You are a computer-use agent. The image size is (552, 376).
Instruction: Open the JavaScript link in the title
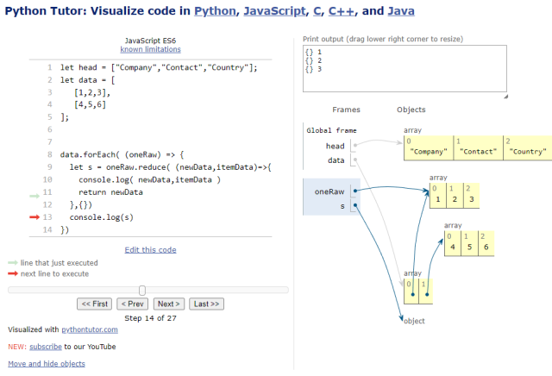[x=274, y=11]
